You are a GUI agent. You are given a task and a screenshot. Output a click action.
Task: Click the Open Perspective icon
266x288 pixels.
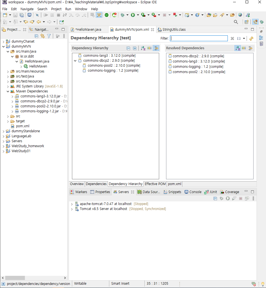247,22
